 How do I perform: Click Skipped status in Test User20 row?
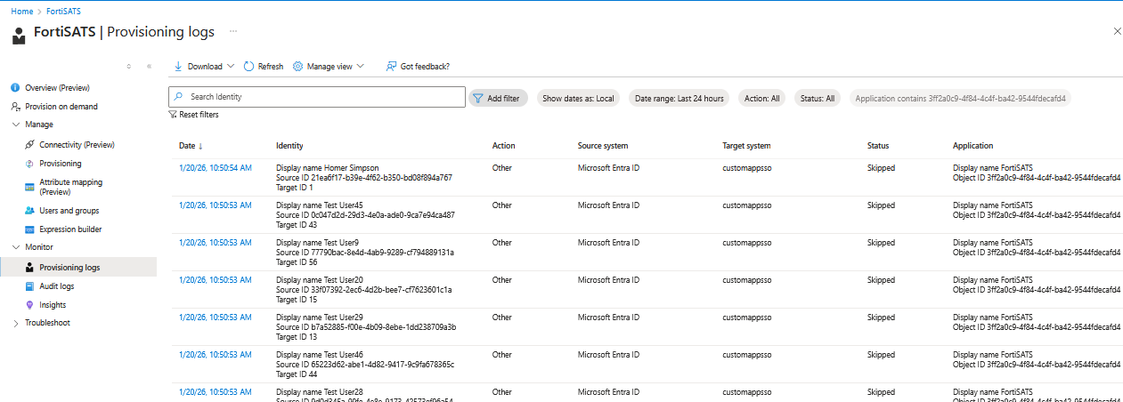[x=882, y=279]
